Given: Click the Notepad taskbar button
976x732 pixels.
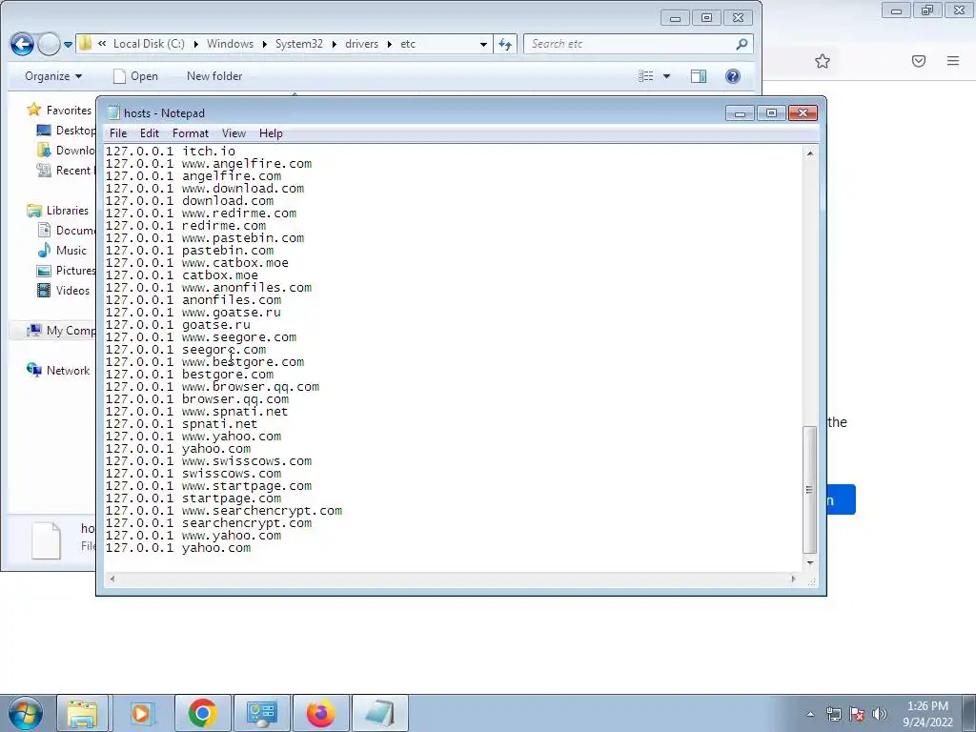Looking at the screenshot, I should pyautogui.click(x=379, y=713).
